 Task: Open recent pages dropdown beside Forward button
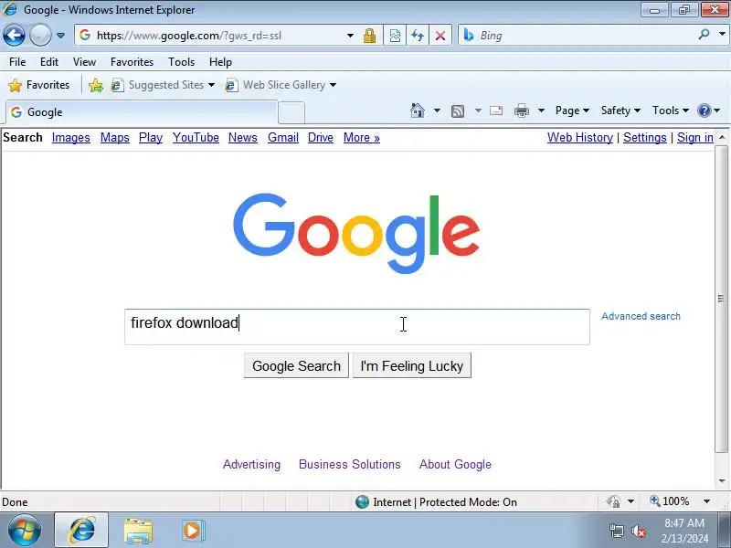click(x=60, y=36)
